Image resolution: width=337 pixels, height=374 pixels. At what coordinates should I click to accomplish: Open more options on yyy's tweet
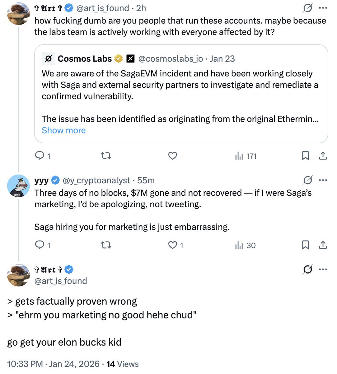(323, 180)
